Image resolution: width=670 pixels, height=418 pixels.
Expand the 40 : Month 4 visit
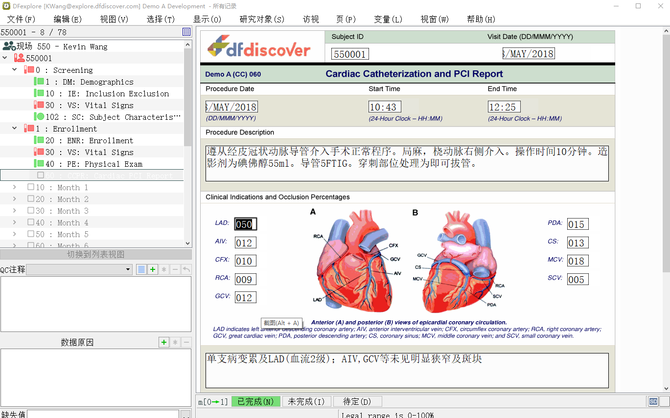(15, 222)
